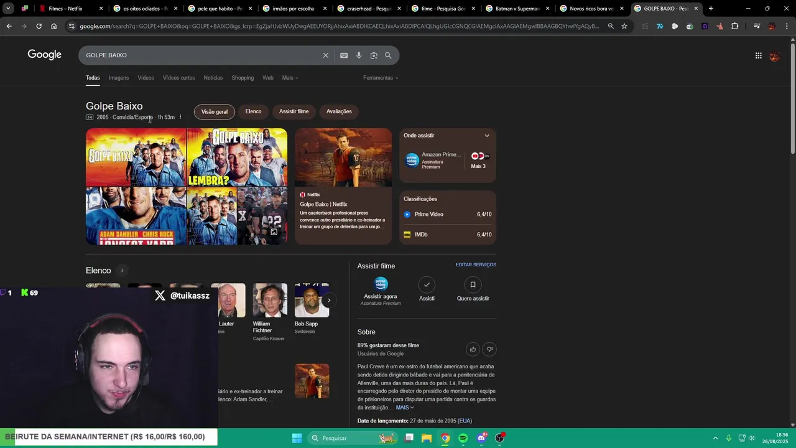Switch to the Batman v Superman browser tab
The width and height of the screenshot is (796, 448).
pos(517,9)
